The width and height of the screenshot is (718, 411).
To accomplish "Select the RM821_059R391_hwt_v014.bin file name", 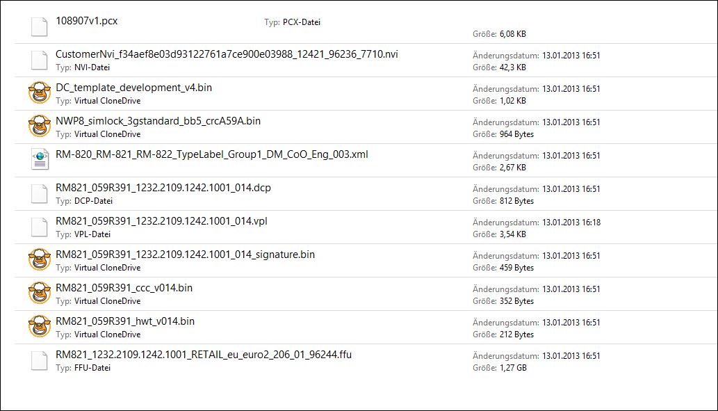I will click(125, 321).
